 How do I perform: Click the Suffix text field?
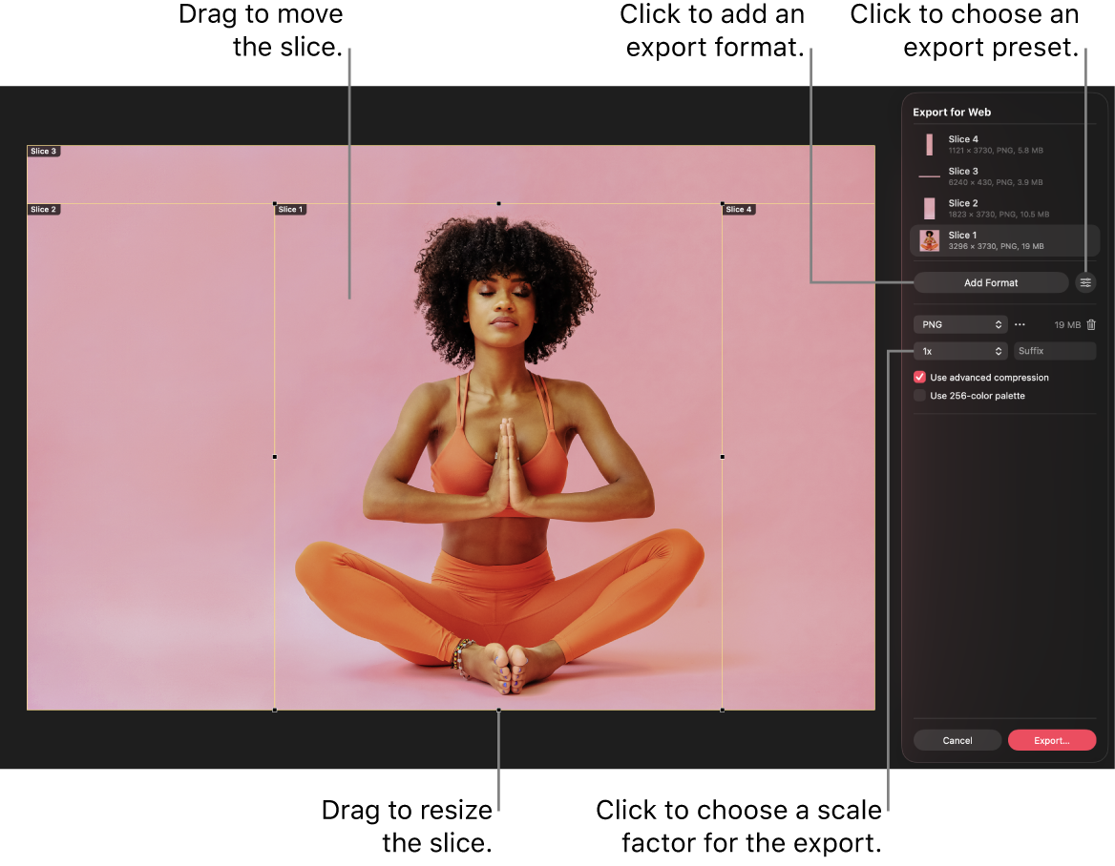tap(1055, 351)
